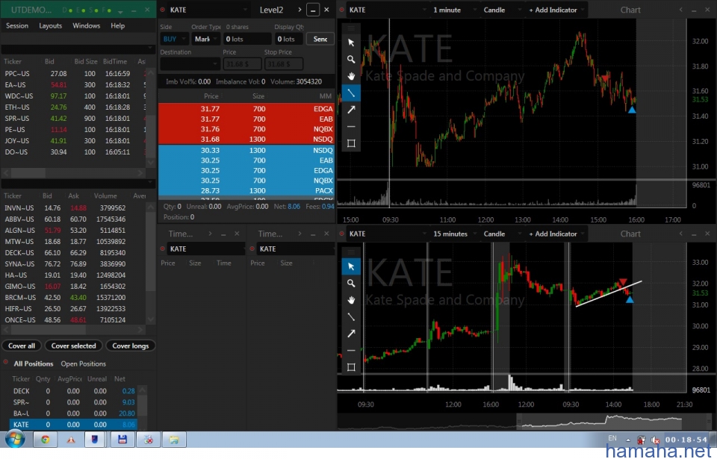
Task: Toggle the red link dot in the second Time window
Action: (x=252, y=249)
